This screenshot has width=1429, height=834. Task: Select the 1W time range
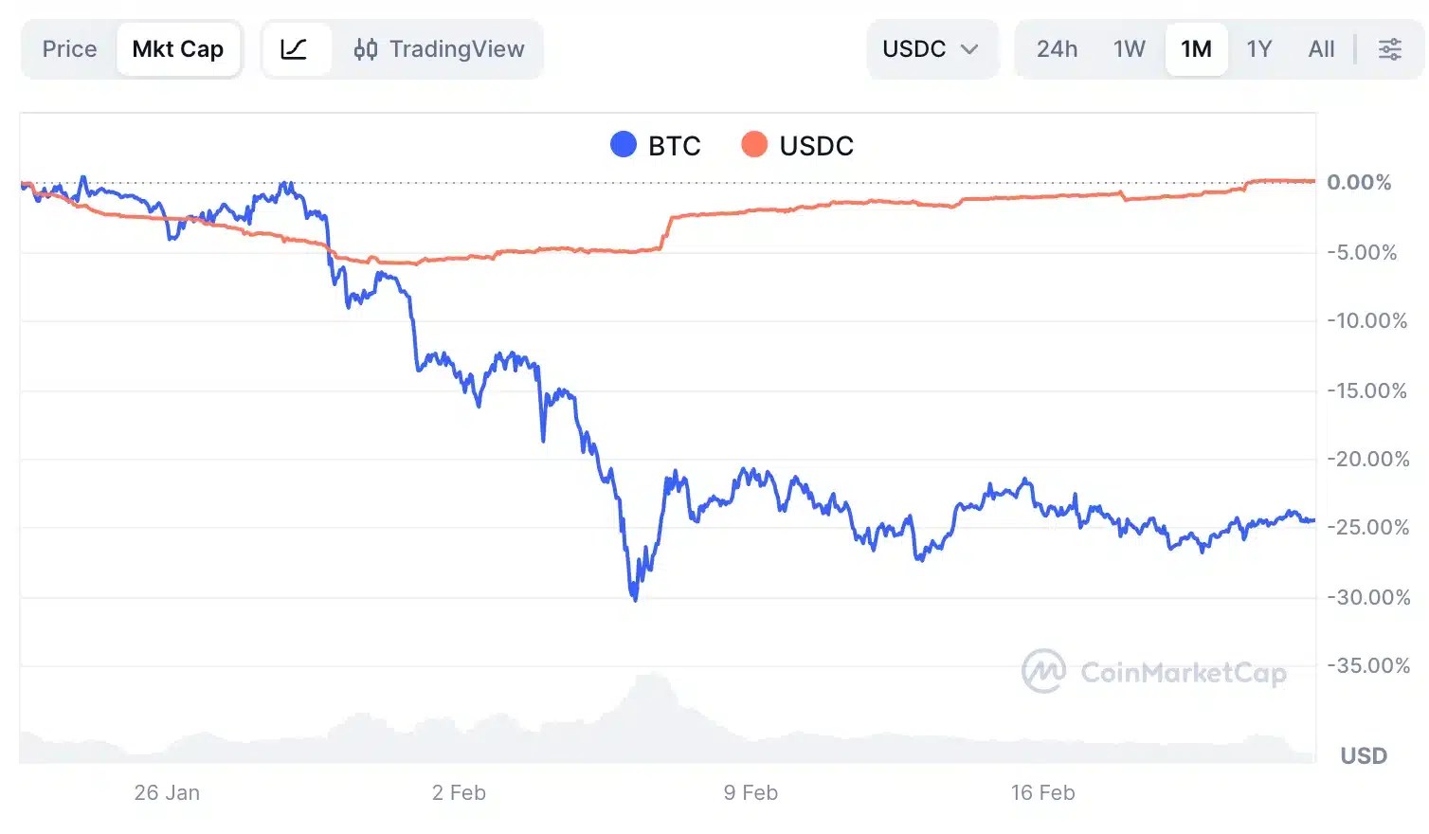tap(1129, 48)
